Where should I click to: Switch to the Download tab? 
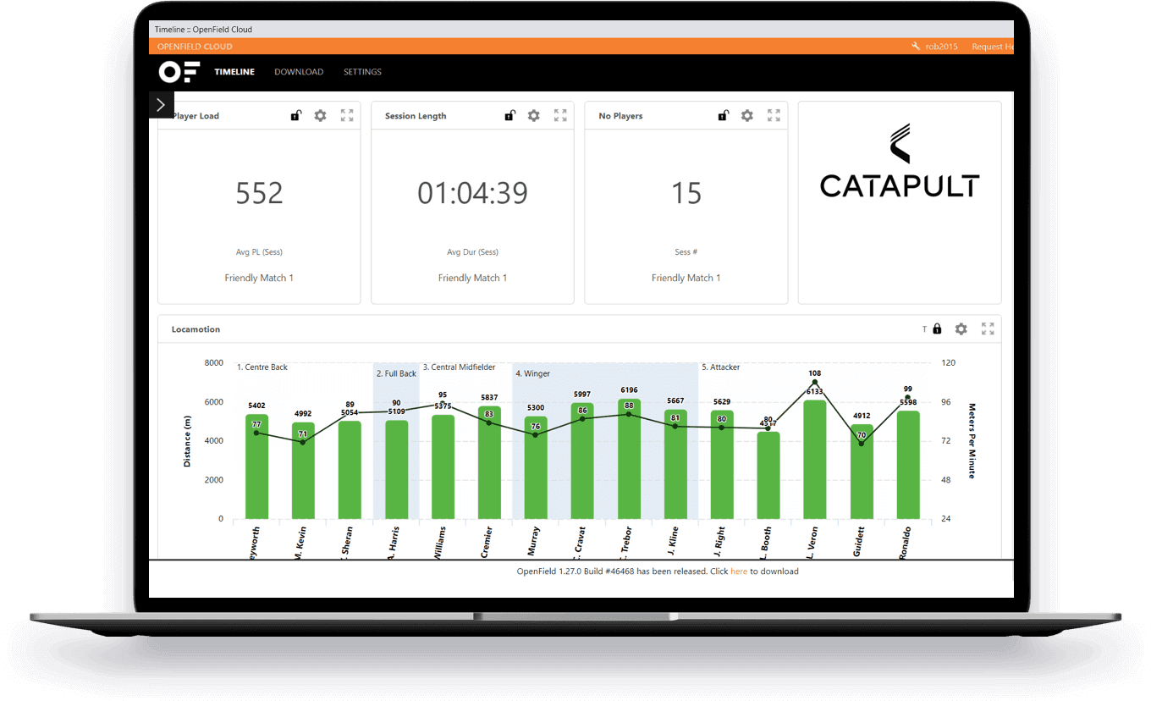[x=299, y=72]
